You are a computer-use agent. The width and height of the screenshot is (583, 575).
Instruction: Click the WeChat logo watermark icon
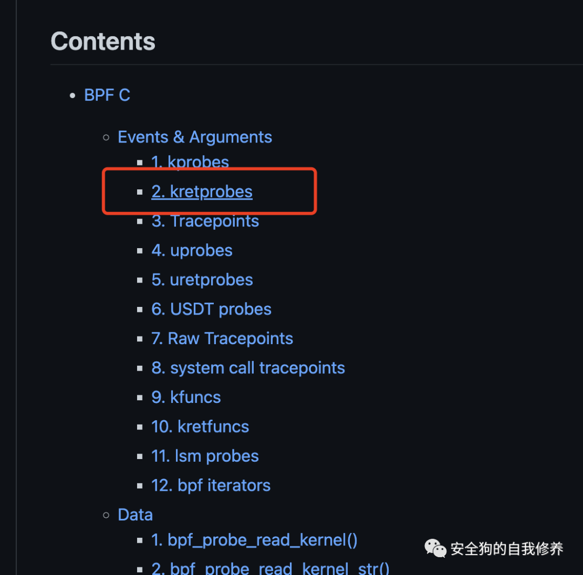[x=435, y=549]
